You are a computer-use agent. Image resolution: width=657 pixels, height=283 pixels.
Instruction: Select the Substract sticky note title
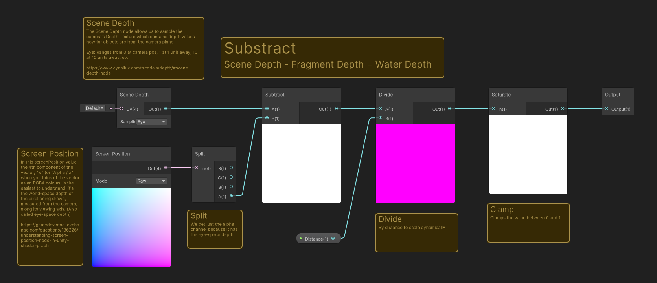coord(260,48)
